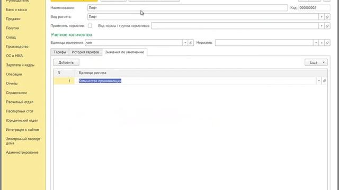This screenshot has width=339, height=190.
Task: Open the Единицы измерения linked item icon
Action: [x=191, y=43]
